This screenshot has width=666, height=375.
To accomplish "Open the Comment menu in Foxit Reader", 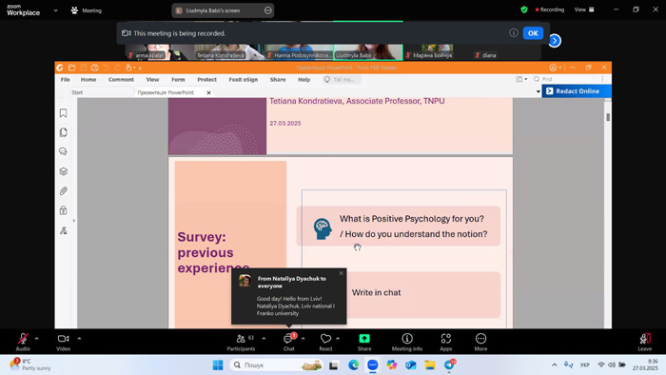I will 121,79.
